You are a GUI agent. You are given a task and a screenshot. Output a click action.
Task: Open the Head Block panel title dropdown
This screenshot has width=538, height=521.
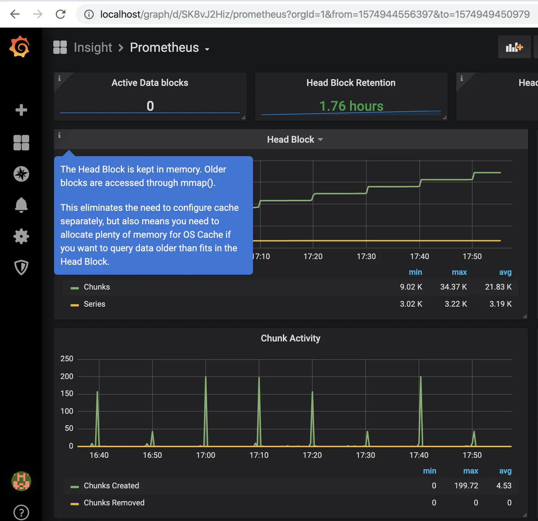[x=295, y=139]
